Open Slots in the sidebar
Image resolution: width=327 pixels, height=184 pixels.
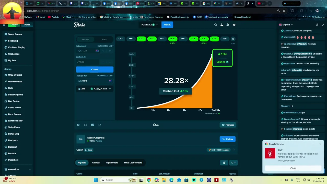pos(10,88)
